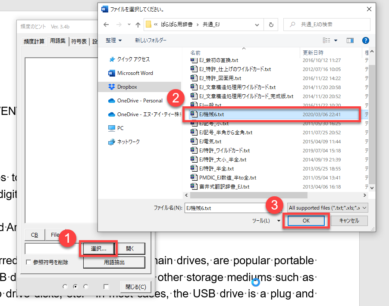The height and width of the screenshot is (306, 389).
Task: Select the PC icon in the navigation pane
Action: pyautogui.click(x=112, y=128)
